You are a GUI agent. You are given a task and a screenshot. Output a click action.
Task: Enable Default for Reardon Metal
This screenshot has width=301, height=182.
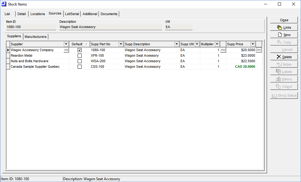(79, 55)
